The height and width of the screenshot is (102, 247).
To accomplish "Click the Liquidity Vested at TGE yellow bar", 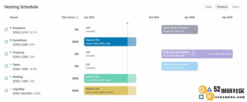I will tap(110, 90).
